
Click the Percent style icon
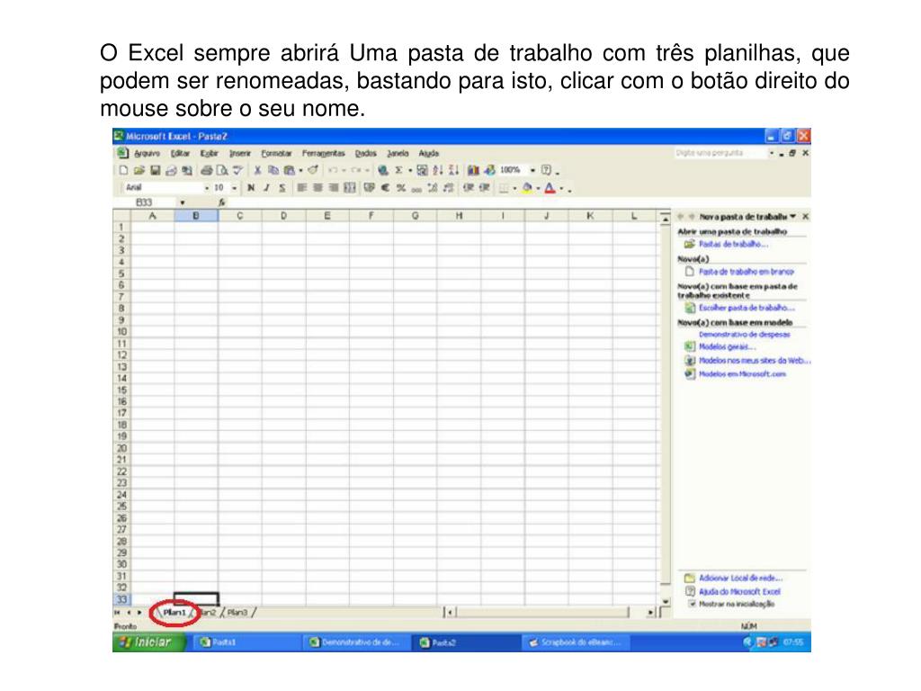click(401, 187)
